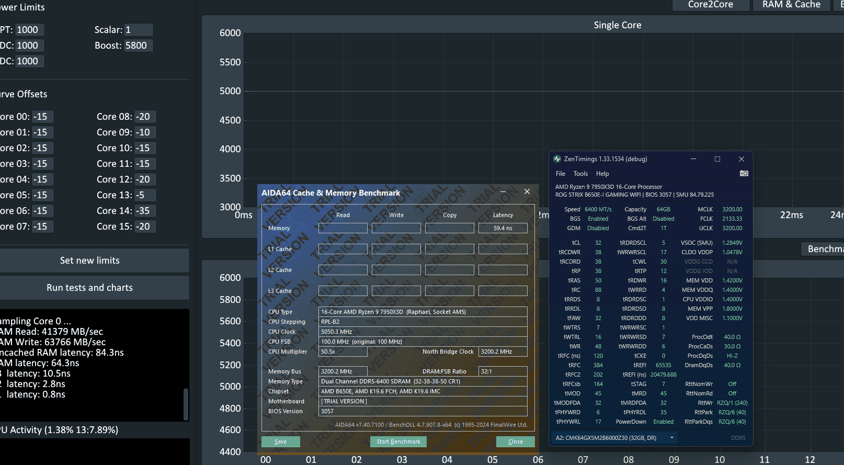The height and width of the screenshot is (465, 844).
Task: Click the North Bridge Clock value 3200.2 MHz
Action: (503, 351)
